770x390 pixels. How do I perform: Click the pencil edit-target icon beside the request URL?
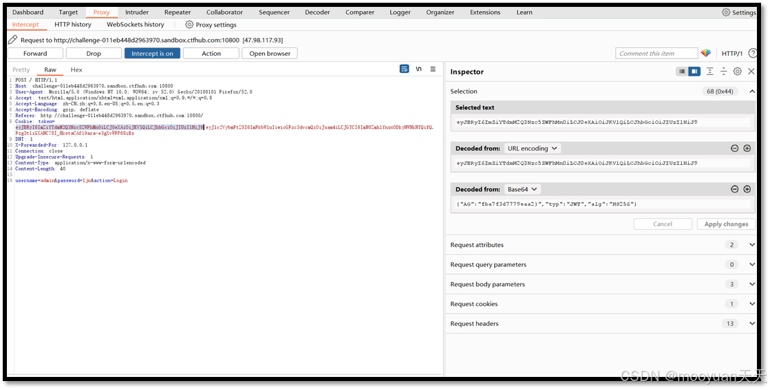pos(13,40)
